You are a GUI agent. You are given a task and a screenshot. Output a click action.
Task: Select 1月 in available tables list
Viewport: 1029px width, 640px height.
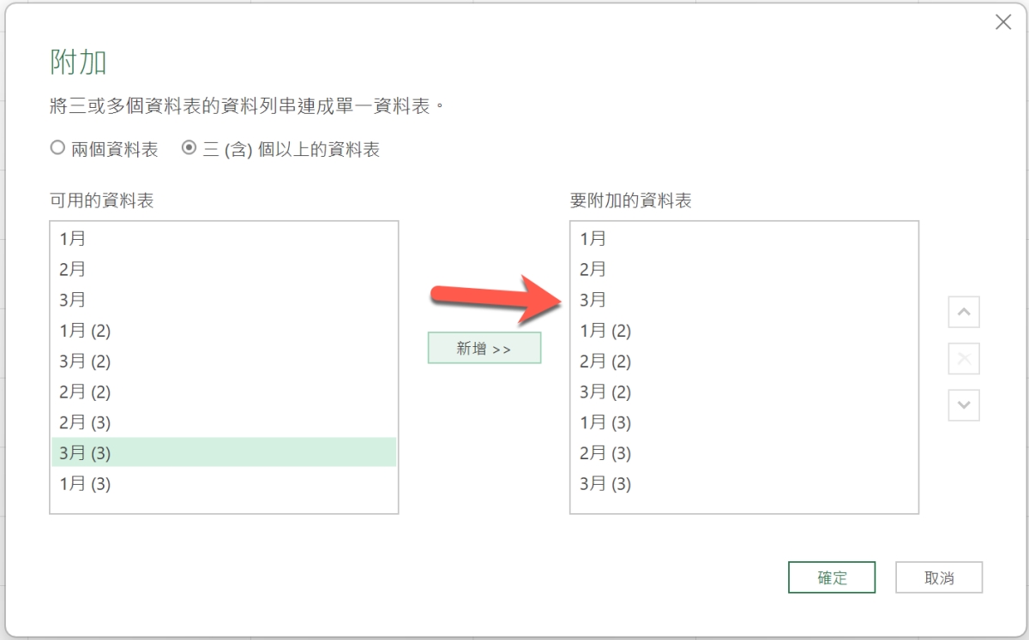pyautogui.click(x=73, y=238)
